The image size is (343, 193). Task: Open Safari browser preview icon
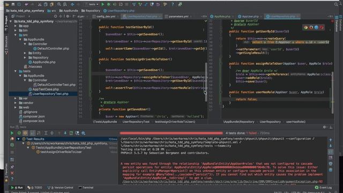316,27
